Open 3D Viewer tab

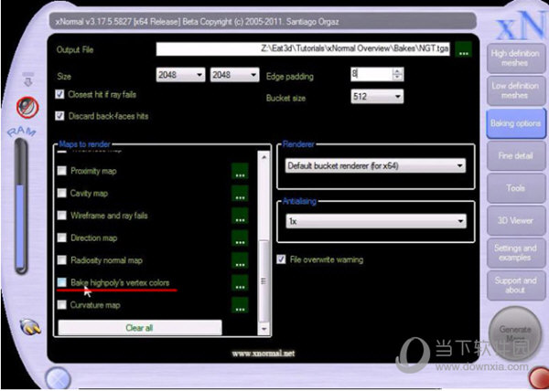(516, 220)
